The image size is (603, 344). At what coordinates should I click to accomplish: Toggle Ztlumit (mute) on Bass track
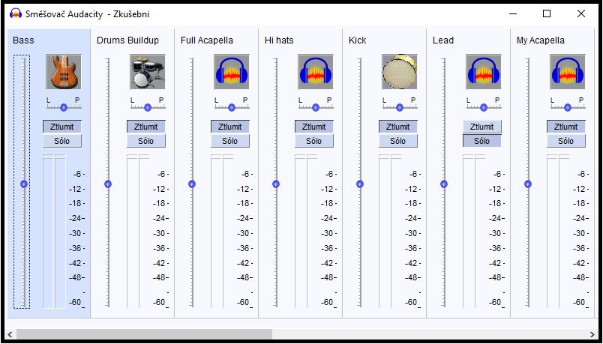tap(62, 127)
